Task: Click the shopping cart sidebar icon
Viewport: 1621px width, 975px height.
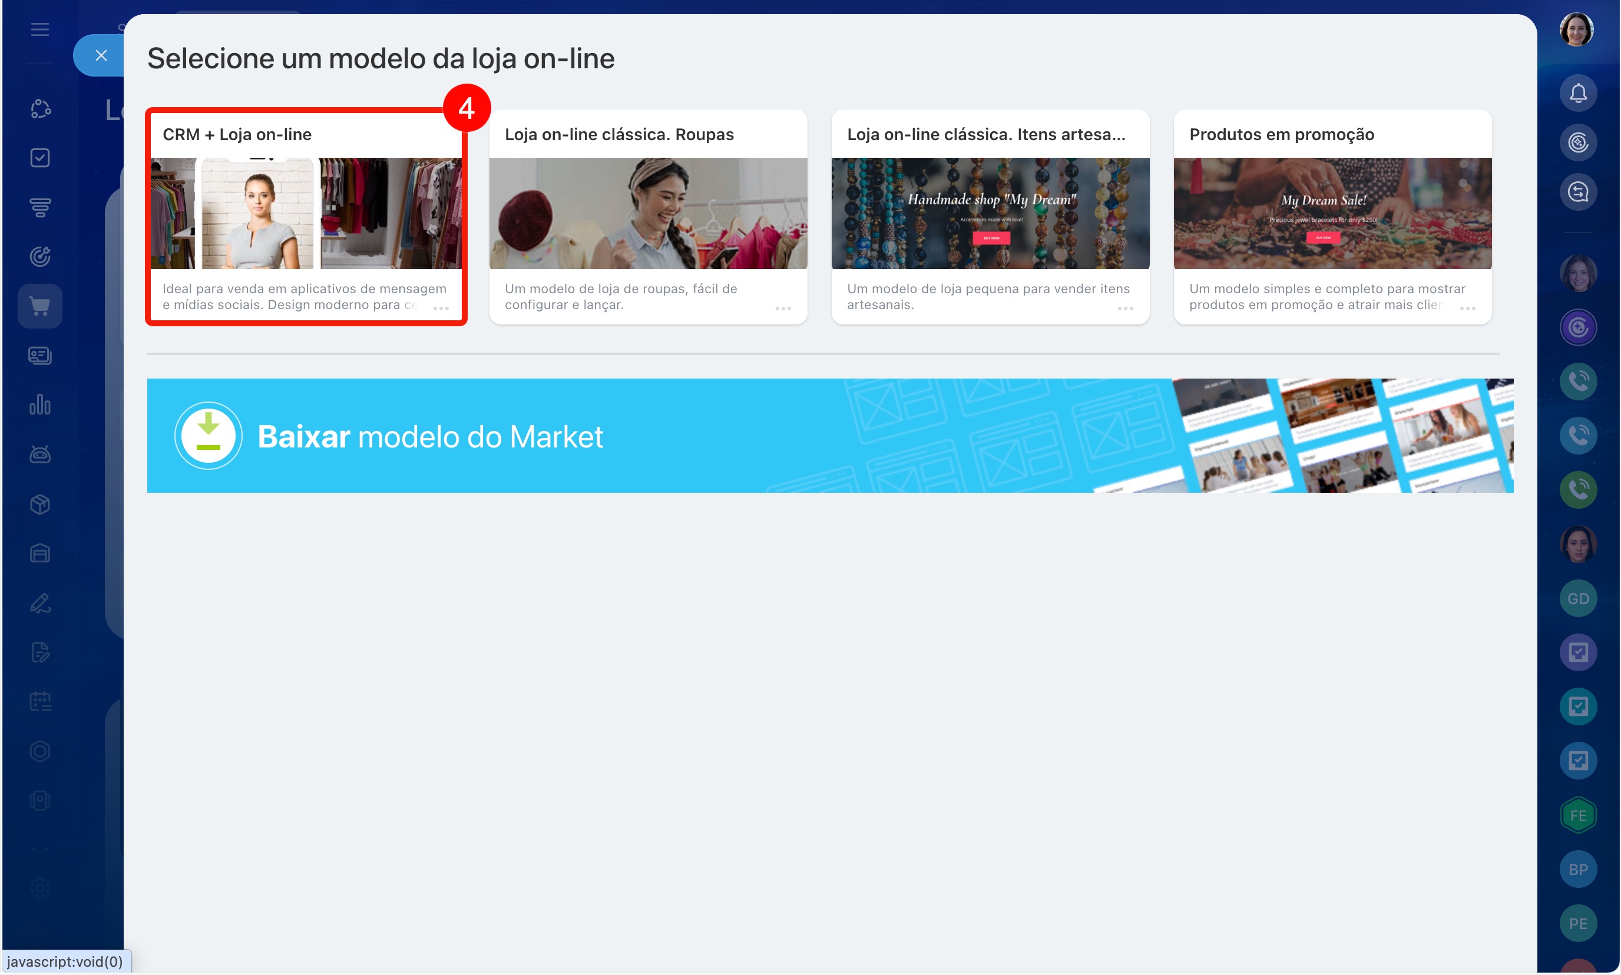Action: 40,306
